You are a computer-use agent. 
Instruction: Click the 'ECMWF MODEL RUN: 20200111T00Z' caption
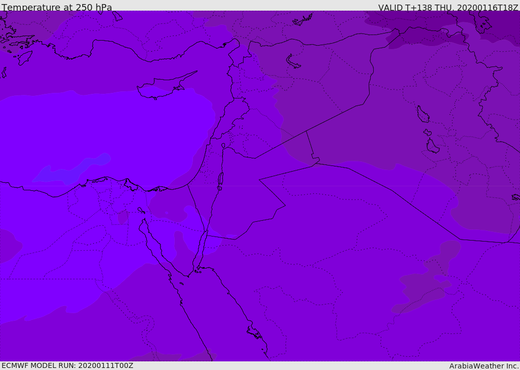(x=68, y=366)
